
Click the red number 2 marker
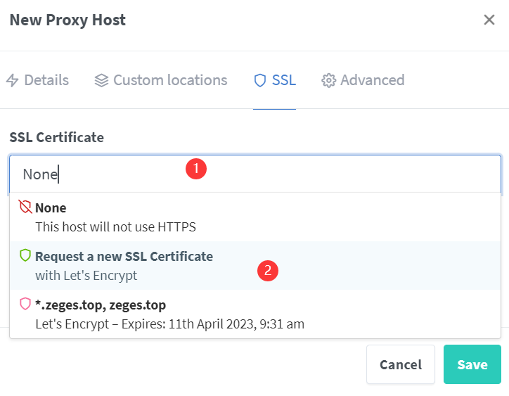coord(269,270)
